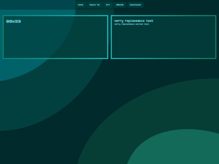Open the Art page link
This screenshot has width=219, height=164.
[x=108, y=5]
